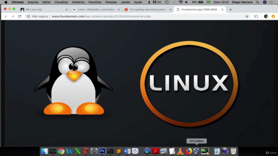Viewport: 278px width, 156px height.
Task: Open the Diego Mariano user menu
Action: pos(242,2)
